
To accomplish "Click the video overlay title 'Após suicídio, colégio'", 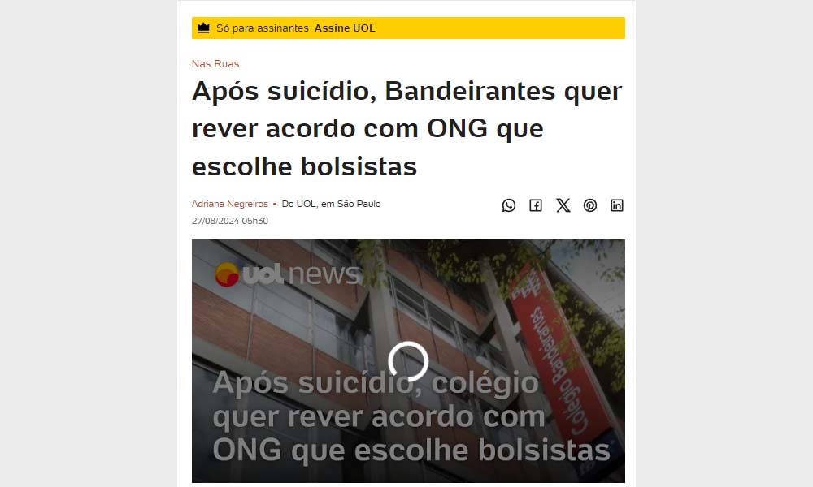I will click(x=376, y=383).
